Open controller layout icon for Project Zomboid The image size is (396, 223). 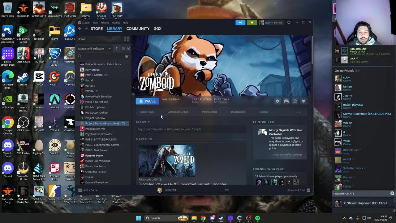point(286,101)
